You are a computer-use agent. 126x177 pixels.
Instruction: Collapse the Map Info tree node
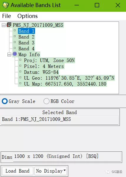tap(9, 55)
